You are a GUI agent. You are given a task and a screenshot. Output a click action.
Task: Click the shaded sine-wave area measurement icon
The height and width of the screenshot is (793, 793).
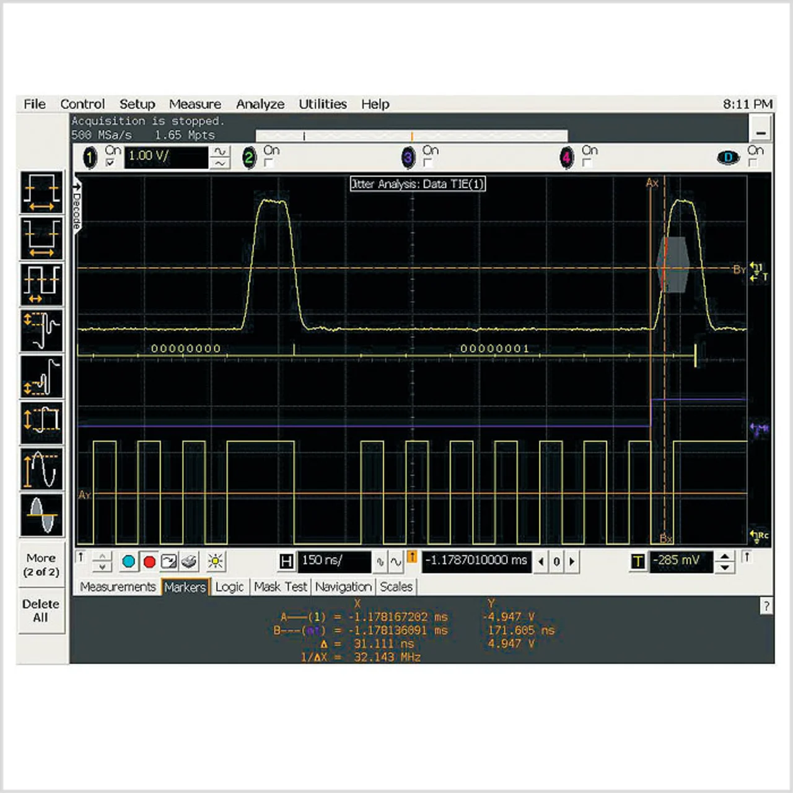pos(42,514)
